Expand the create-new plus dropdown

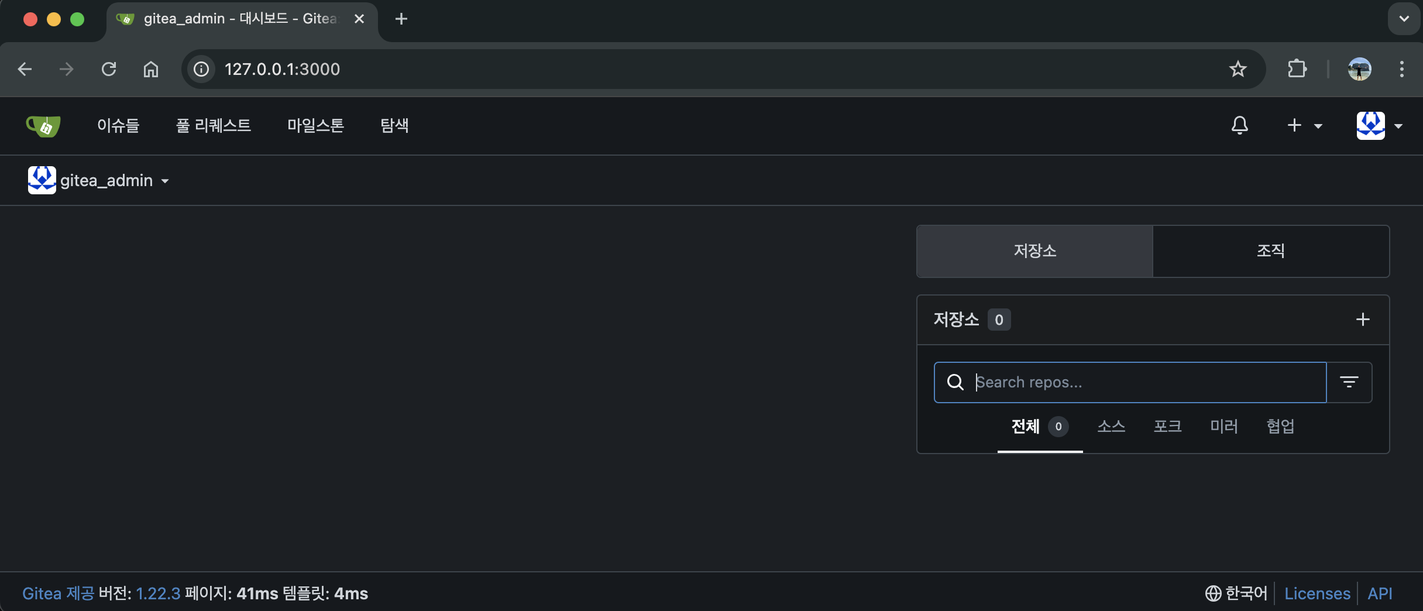[x=1305, y=125]
